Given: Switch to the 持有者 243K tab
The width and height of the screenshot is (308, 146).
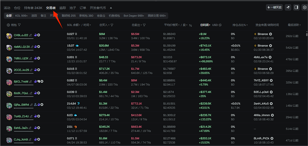Looking at the screenshot, I should click(x=33, y=8).
